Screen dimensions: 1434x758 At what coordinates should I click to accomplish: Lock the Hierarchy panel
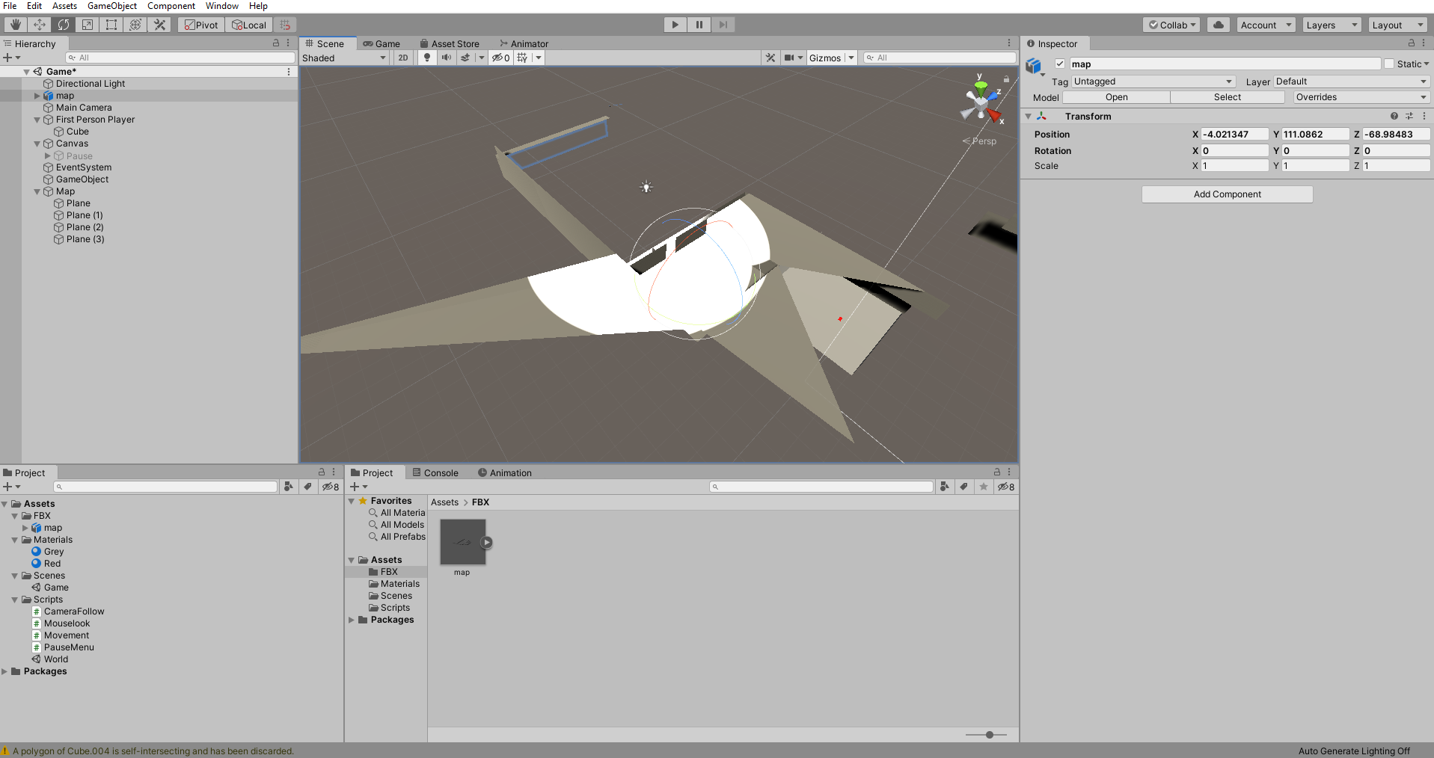pos(276,43)
